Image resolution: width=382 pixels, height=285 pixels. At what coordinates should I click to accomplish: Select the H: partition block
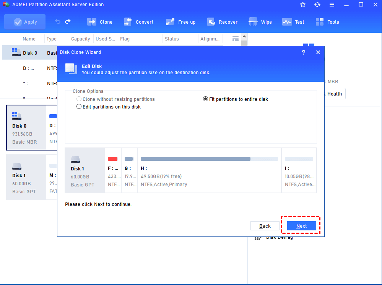[209, 170]
